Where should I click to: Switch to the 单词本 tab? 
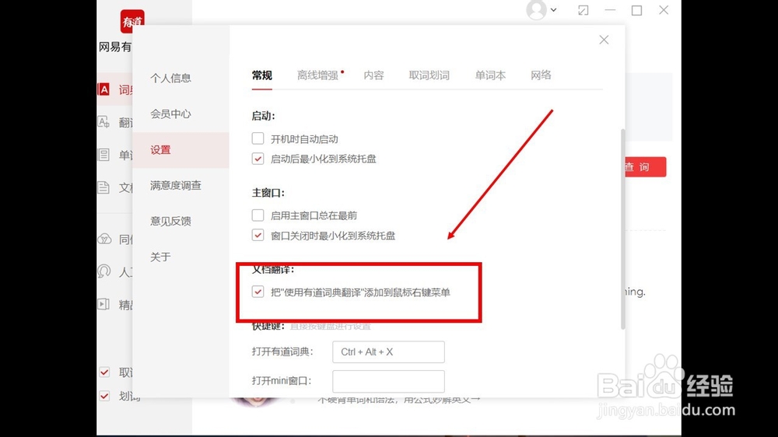[x=490, y=75]
